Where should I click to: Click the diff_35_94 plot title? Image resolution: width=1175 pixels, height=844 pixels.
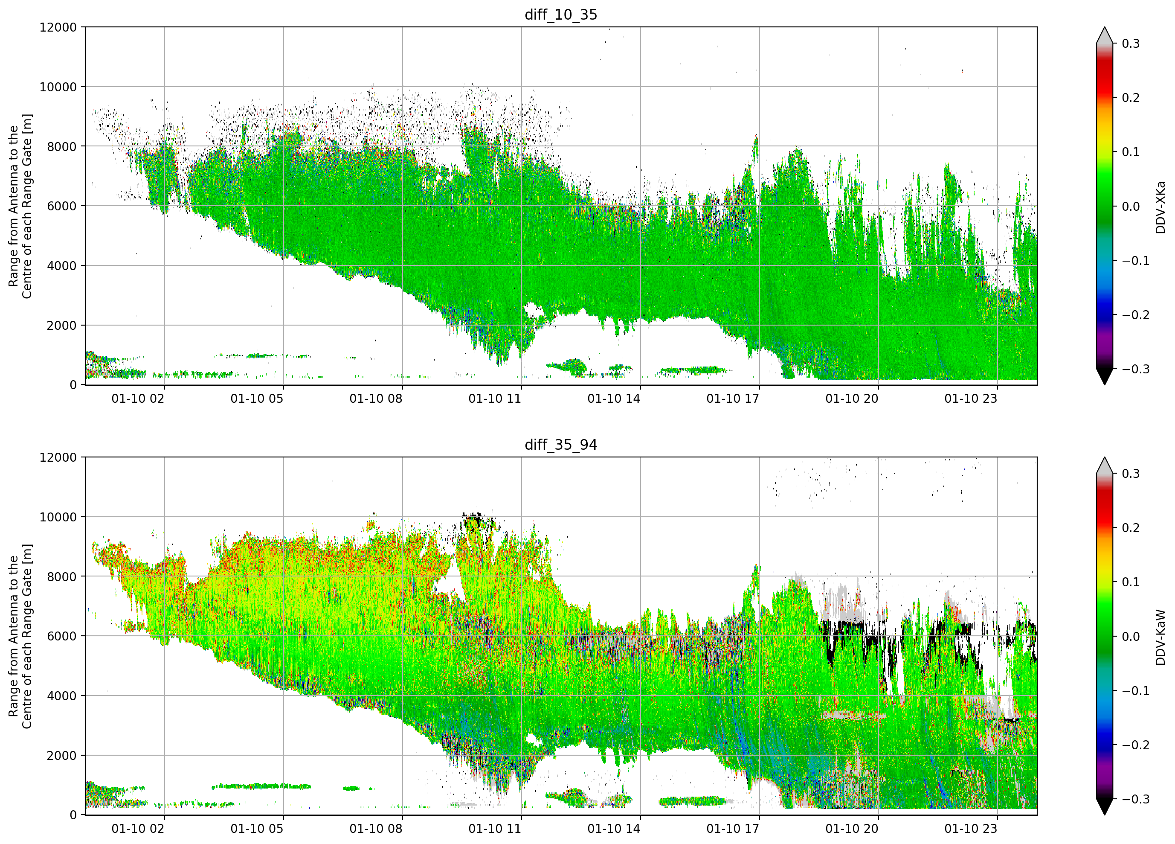point(560,445)
